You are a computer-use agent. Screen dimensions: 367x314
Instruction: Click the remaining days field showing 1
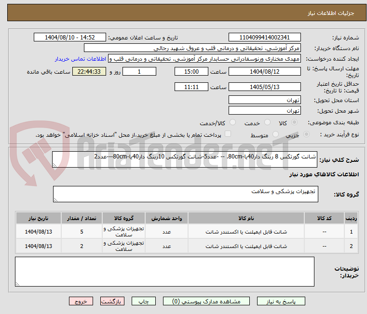pos(139,71)
